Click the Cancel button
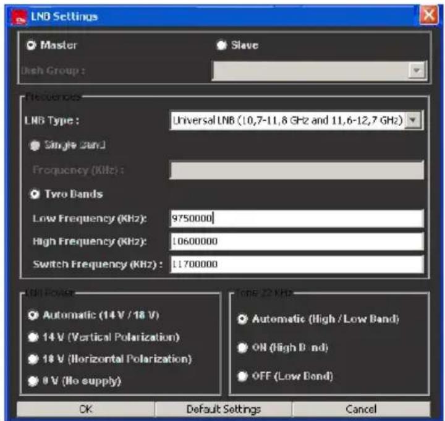 click(361, 409)
